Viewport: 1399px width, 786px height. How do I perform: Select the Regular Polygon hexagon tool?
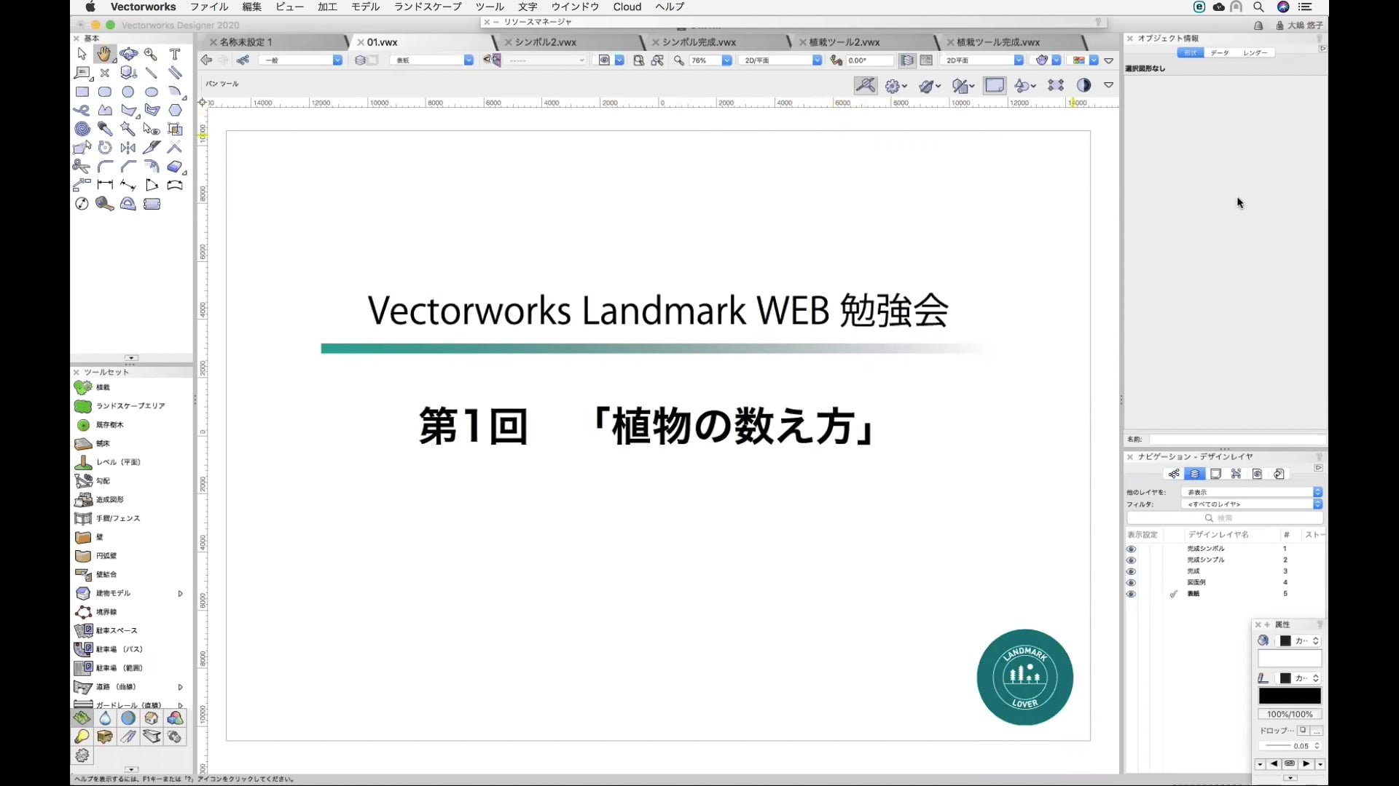click(x=175, y=111)
